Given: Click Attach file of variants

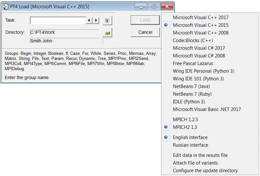Looking at the screenshot, I should pyautogui.click(x=210, y=163).
